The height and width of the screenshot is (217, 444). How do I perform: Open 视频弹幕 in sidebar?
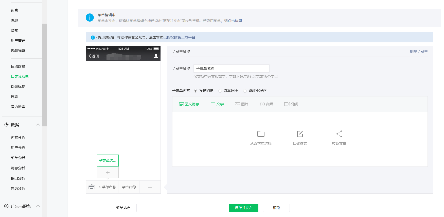(x=18, y=51)
